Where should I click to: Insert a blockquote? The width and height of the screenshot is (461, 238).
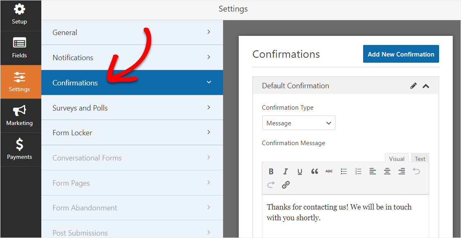click(x=314, y=171)
